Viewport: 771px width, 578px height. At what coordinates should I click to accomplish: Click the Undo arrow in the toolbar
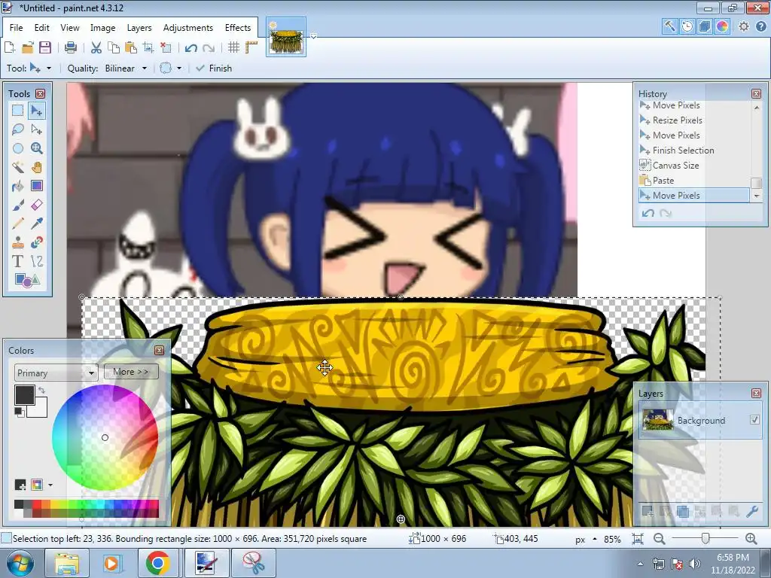(190, 47)
